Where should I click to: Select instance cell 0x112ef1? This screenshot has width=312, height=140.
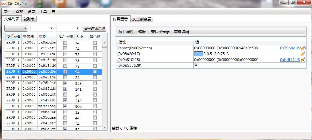tap(47, 48)
